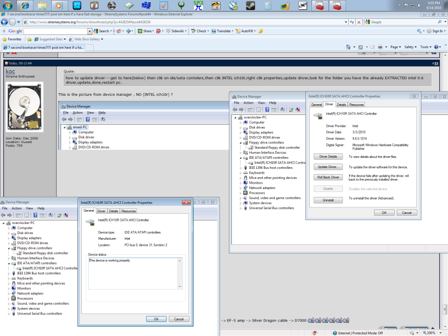Click the Google toolbar wrench settings icon

pos(419,31)
